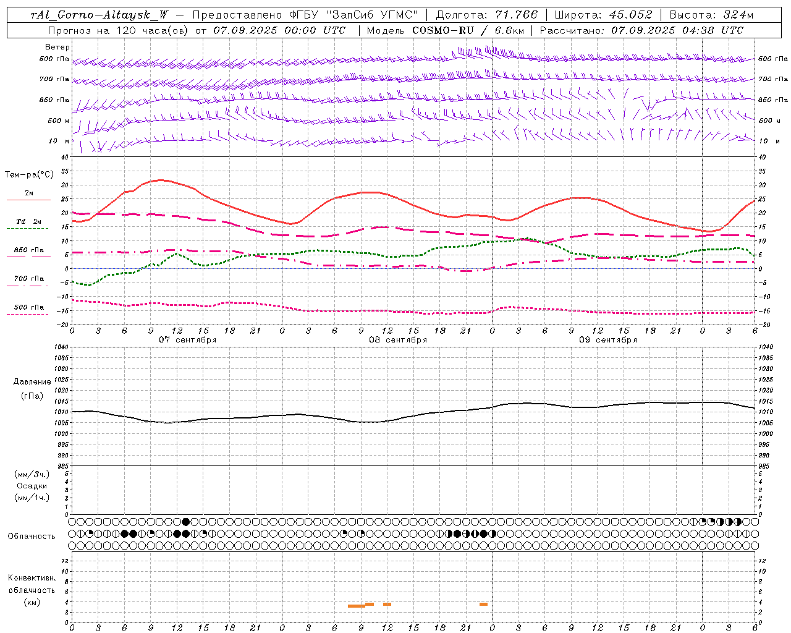Click the (мм/1ч.) precipitation unit label
791x633 pixels.
point(32,498)
